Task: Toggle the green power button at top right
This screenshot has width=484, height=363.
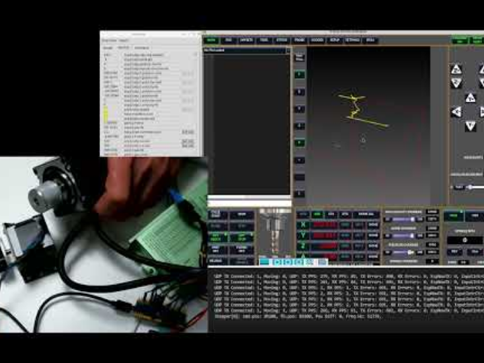Action: pyautogui.click(x=459, y=40)
